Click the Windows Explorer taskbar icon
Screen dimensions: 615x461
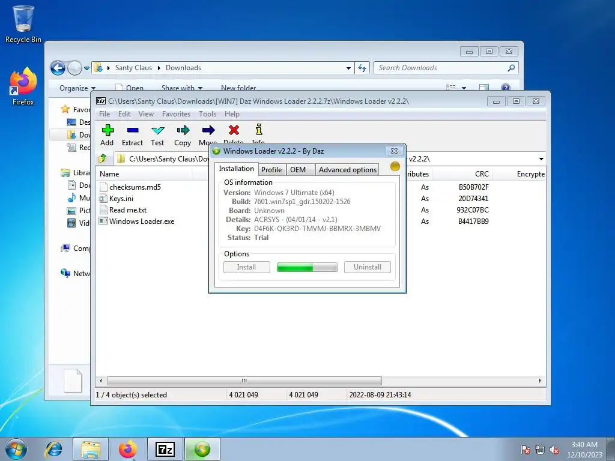click(x=91, y=449)
